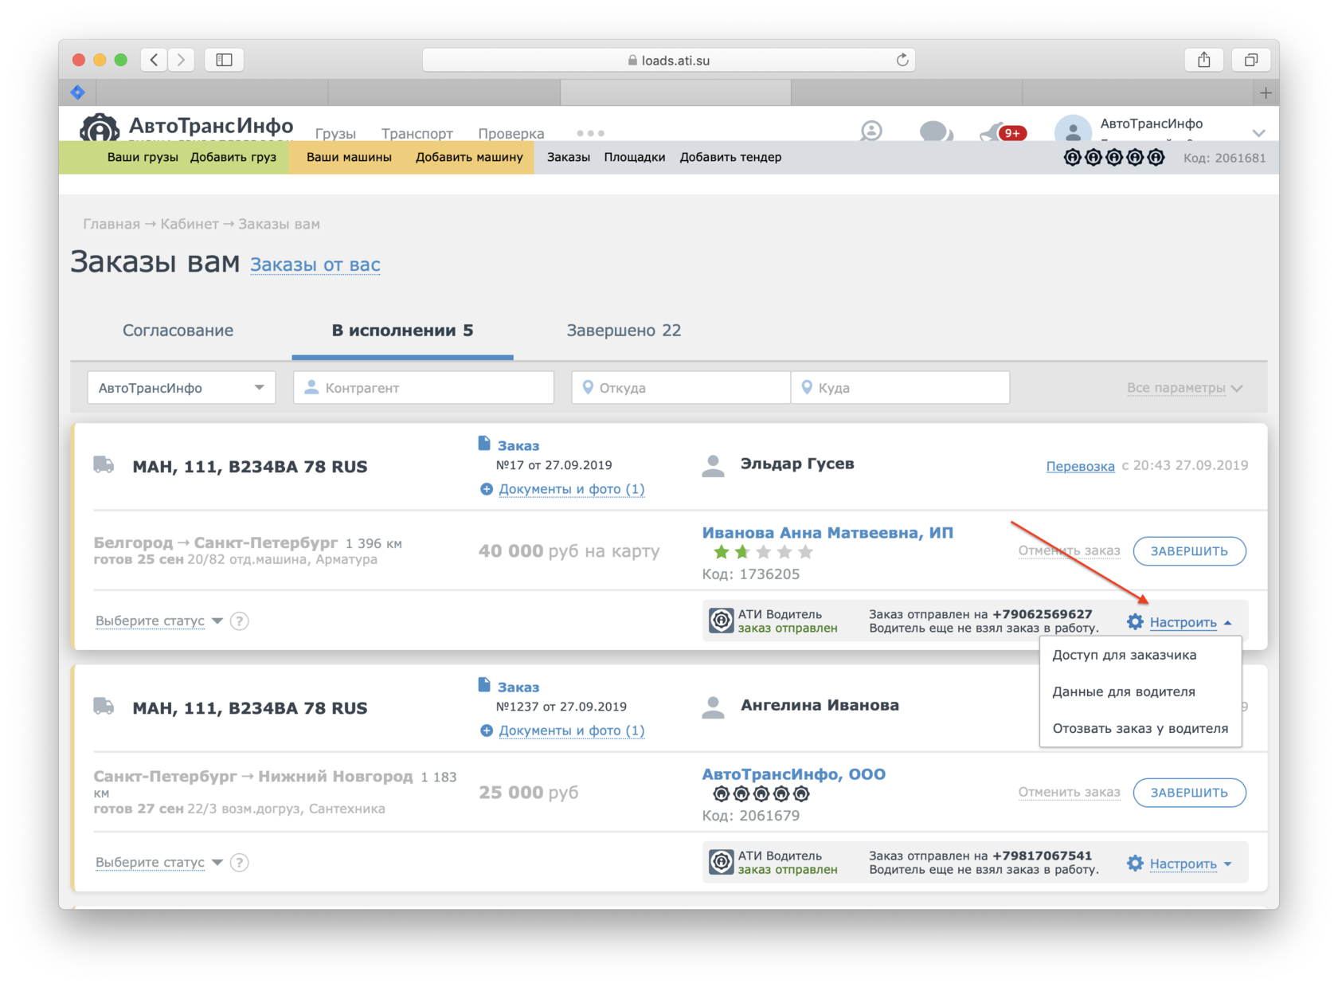Viewport: 1338px width, 987px height.
Task: Click the loads.ati.su address bar
Action: (x=668, y=60)
